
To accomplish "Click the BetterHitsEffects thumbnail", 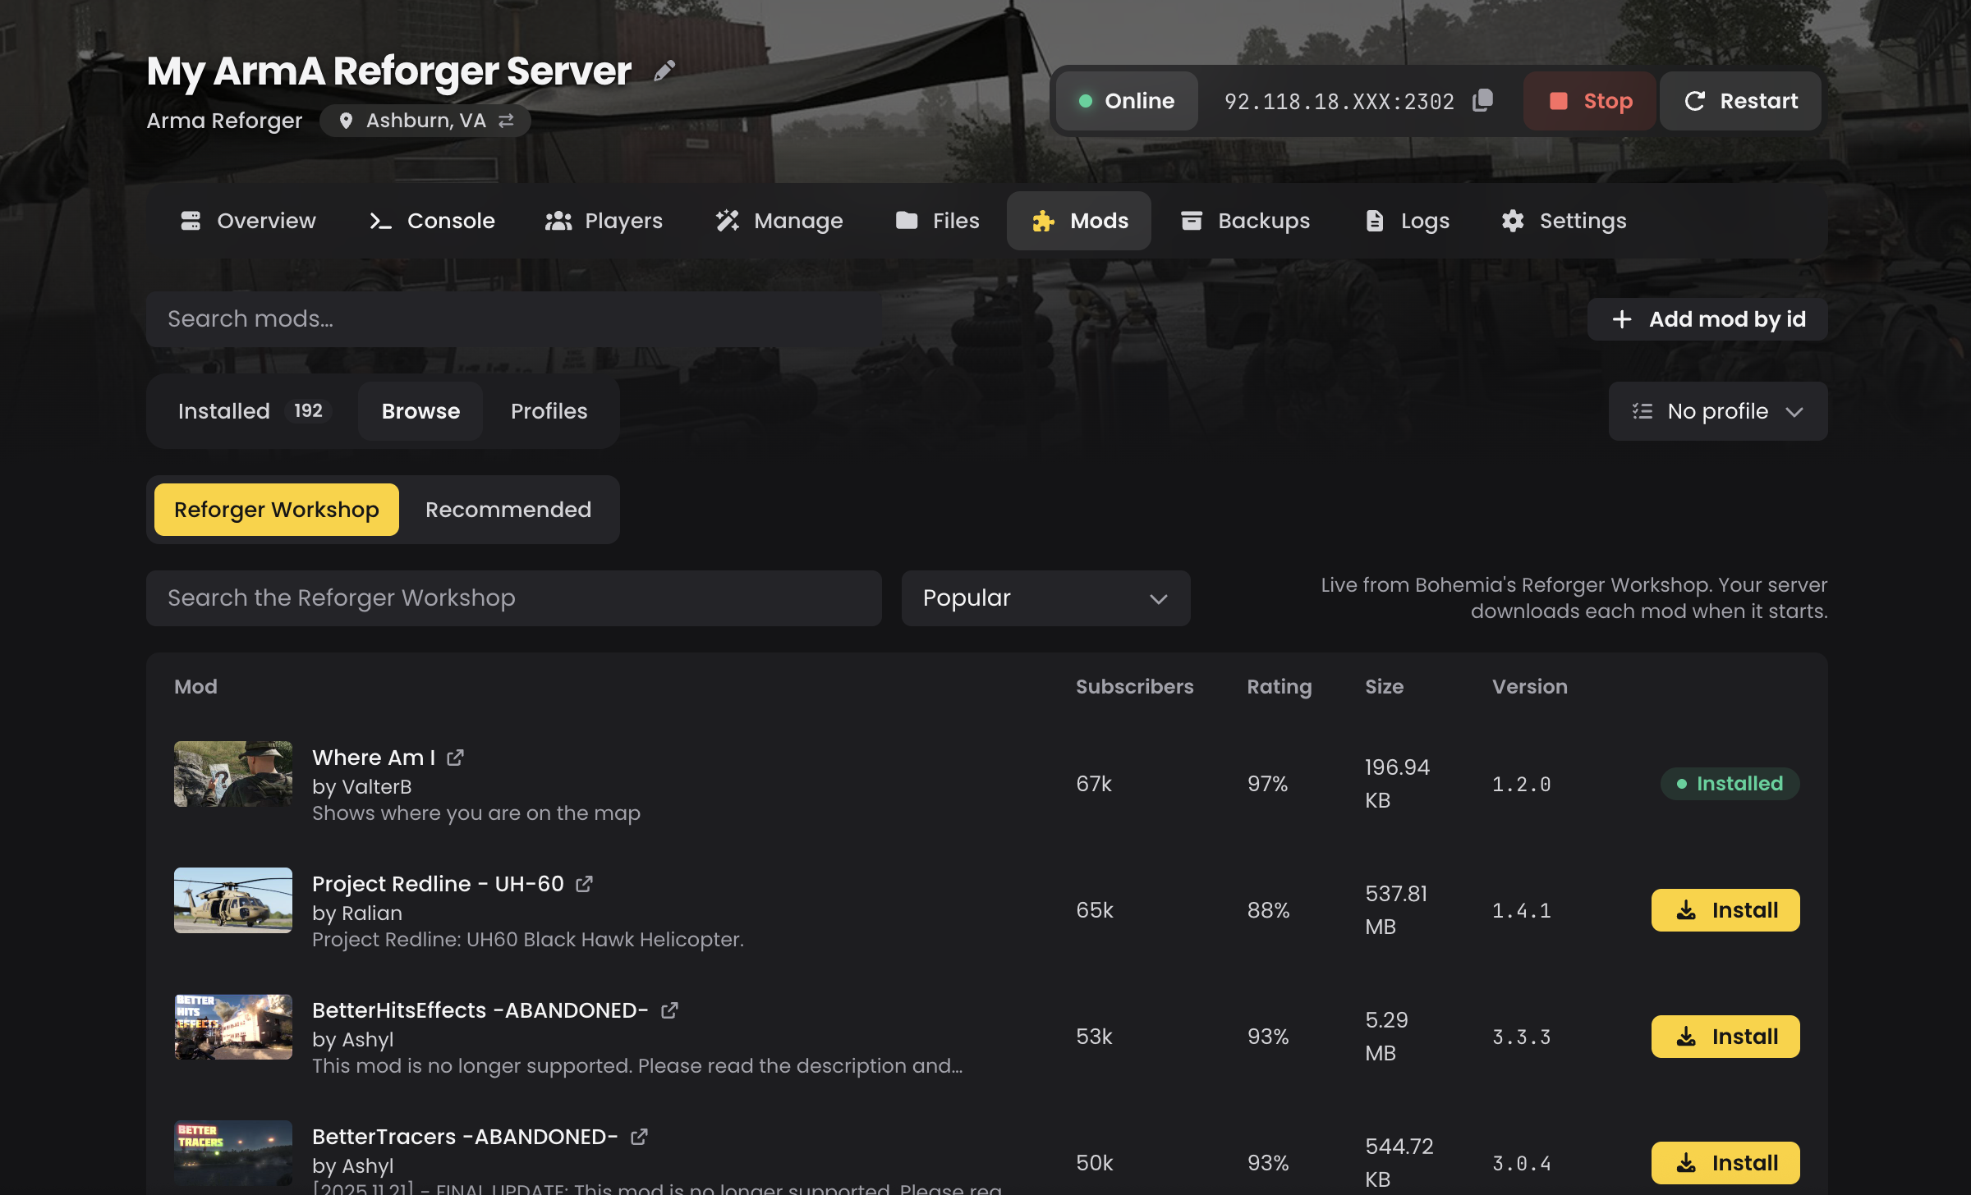I will point(233,1027).
